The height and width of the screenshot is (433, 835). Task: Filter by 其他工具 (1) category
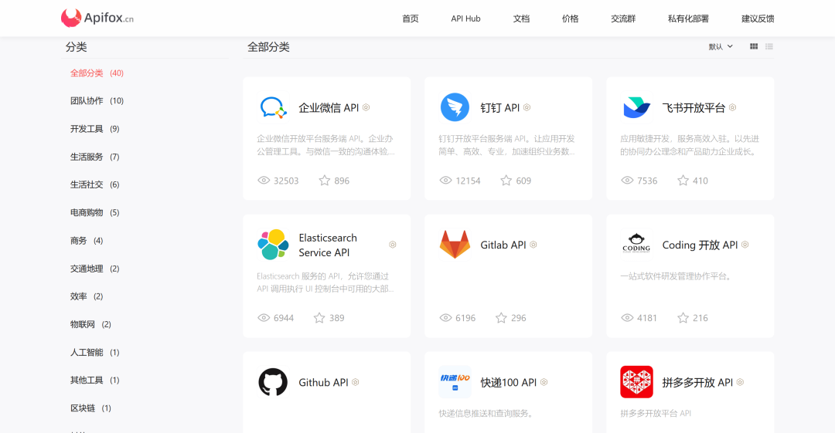coord(95,380)
